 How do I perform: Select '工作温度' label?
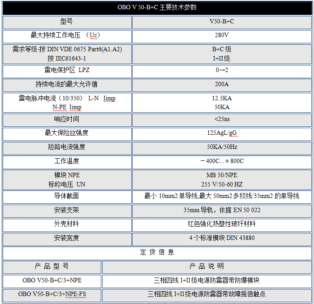(66, 161)
